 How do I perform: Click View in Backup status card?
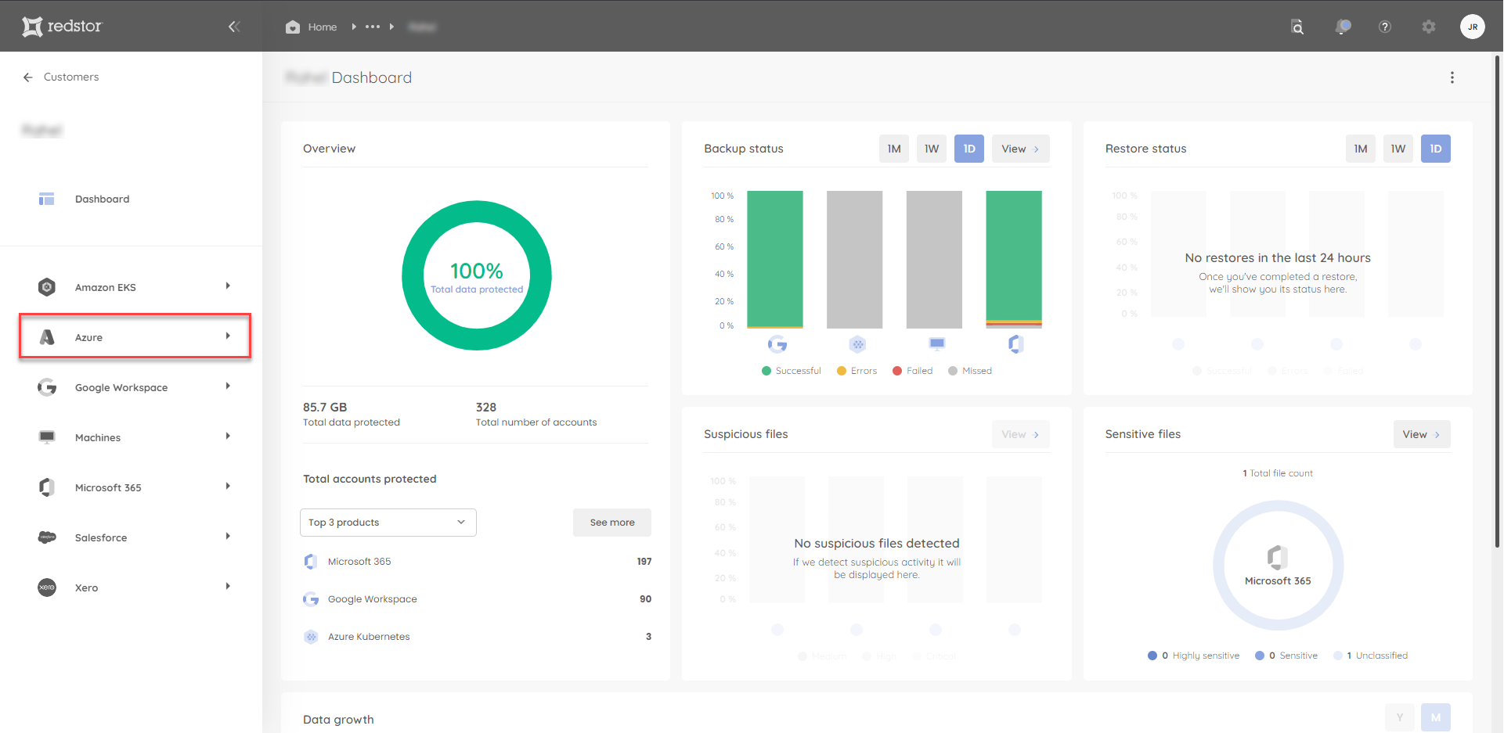click(x=1020, y=149)
